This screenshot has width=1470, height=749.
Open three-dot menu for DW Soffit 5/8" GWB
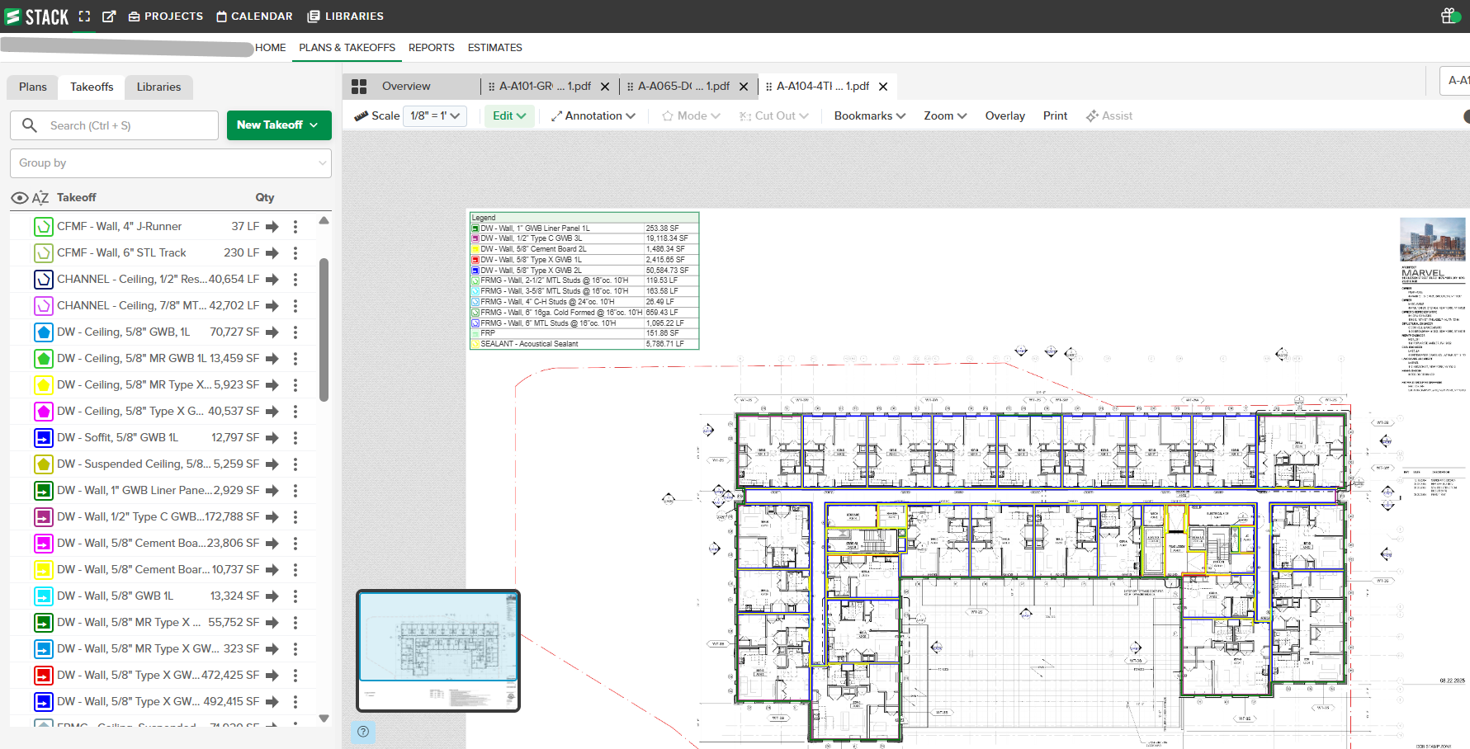(295, 438)
